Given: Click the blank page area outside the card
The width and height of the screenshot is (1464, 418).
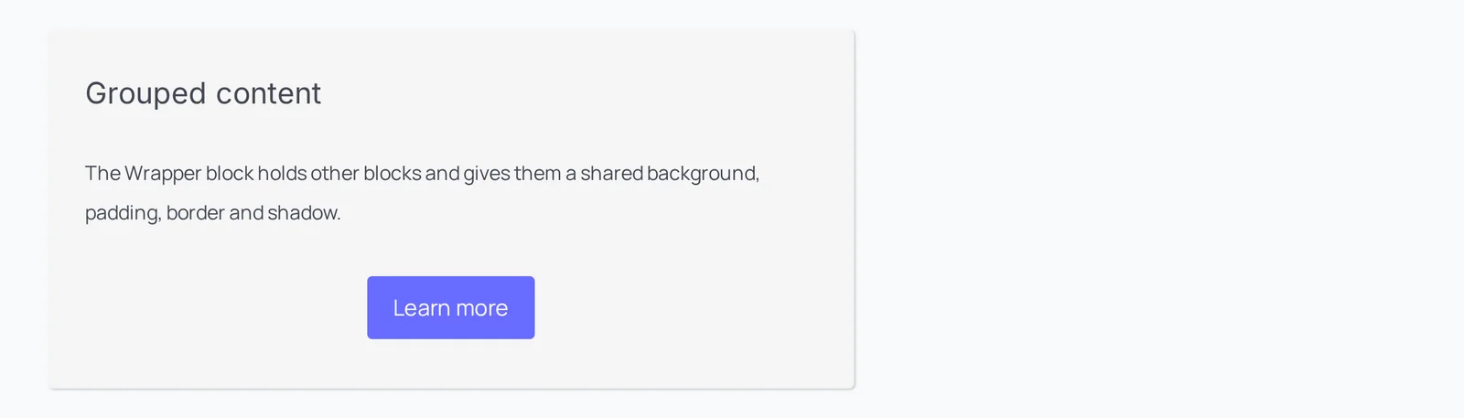Looking at the screenshot, I should [x=1153, y=209].
